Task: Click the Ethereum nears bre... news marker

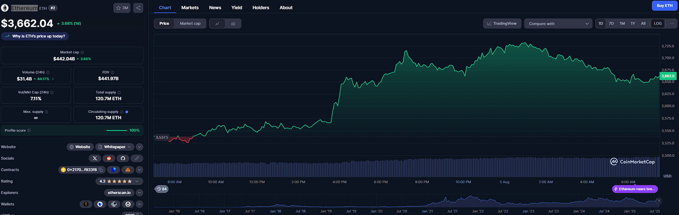Action: click(635, 189)
